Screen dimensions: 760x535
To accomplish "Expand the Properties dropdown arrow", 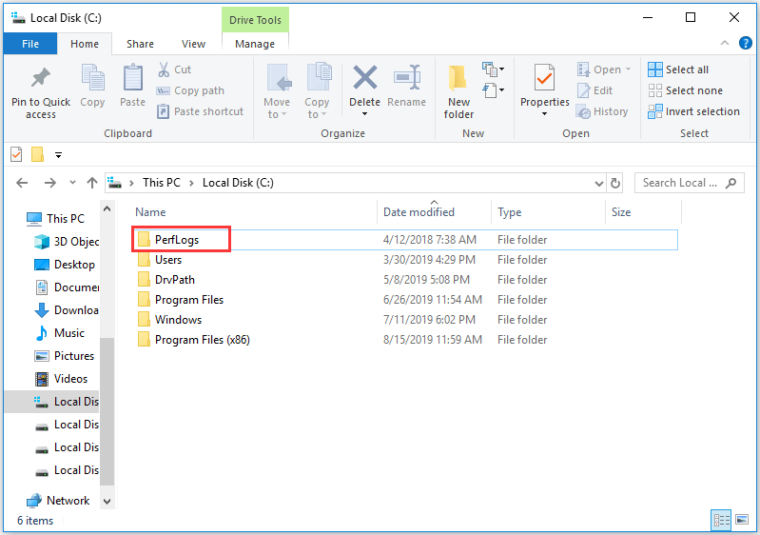I will click(x=544, y=114).
